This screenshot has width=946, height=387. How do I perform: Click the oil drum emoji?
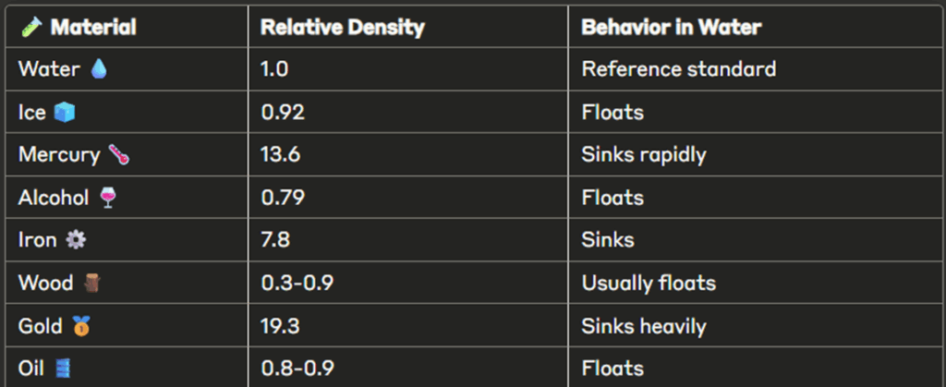(64, 369)
